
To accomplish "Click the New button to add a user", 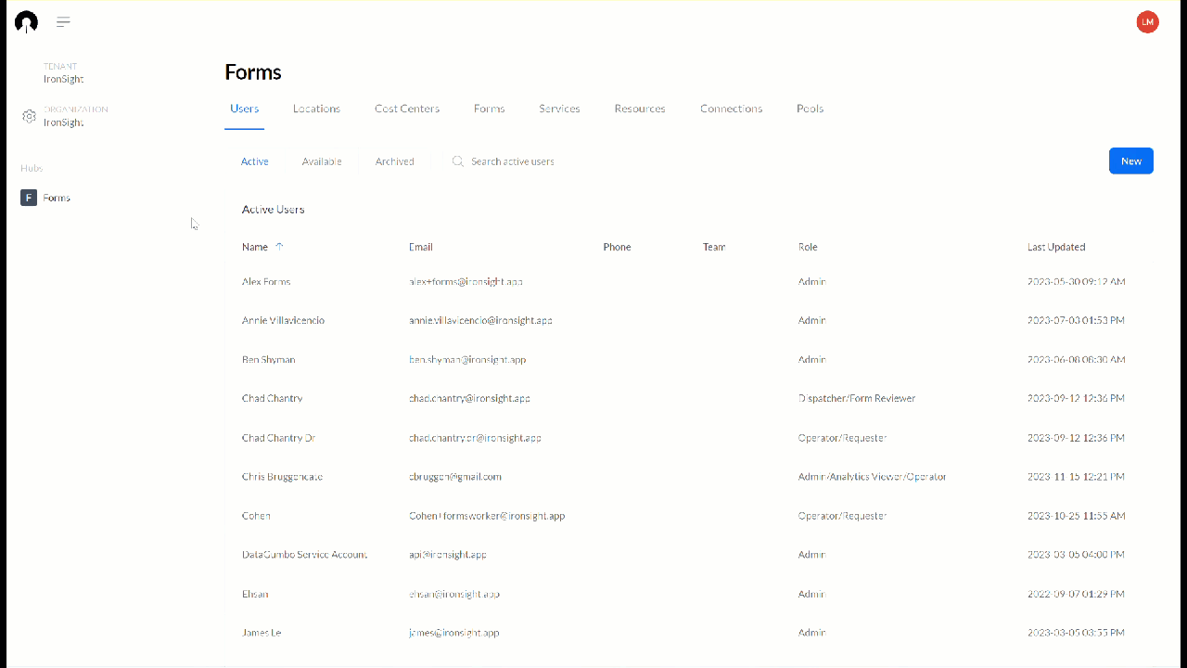I will 1130,161.
